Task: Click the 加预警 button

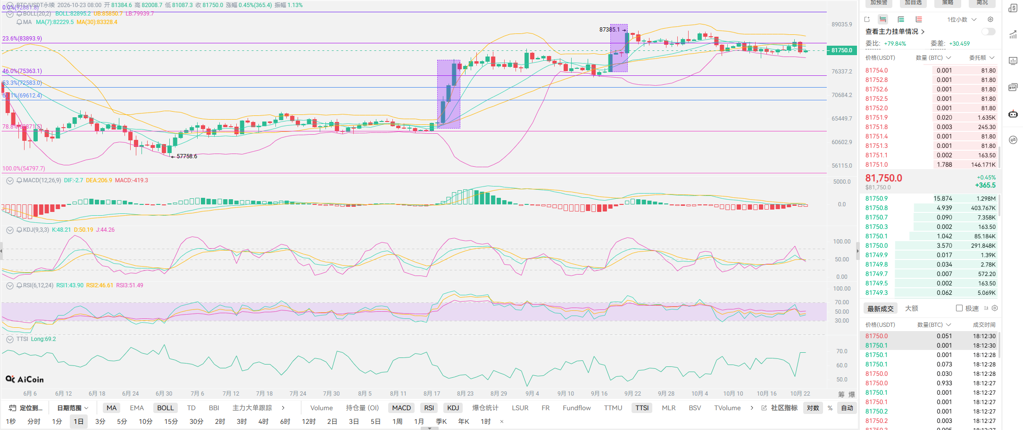Action: pyautogui.click(x=879, y=3)
